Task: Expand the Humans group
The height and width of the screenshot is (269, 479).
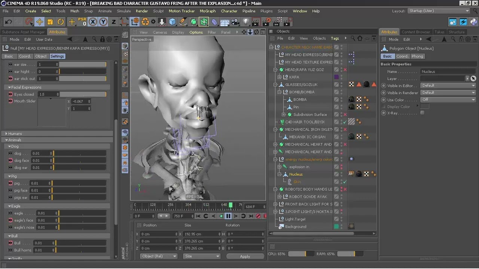Action: tap(6, 134)
